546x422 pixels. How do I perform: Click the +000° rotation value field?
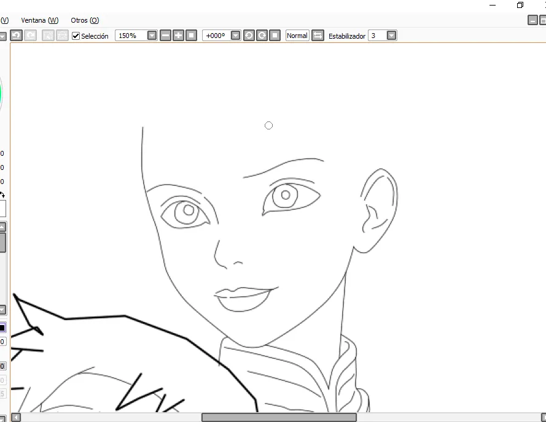(x=217, y=36)
